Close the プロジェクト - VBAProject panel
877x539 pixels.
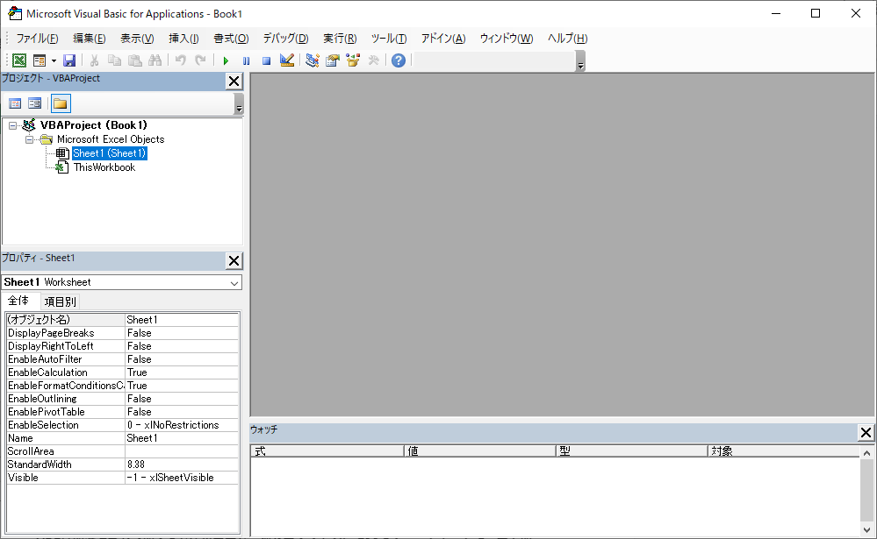click(234, 81)
